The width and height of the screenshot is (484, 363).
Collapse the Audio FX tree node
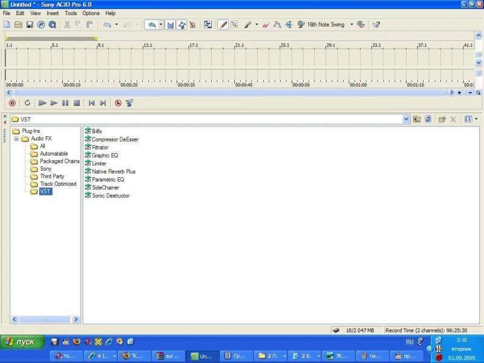[16, 139]
